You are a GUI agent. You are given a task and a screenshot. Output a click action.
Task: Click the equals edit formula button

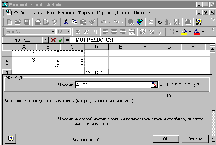(x=67, y=40)
